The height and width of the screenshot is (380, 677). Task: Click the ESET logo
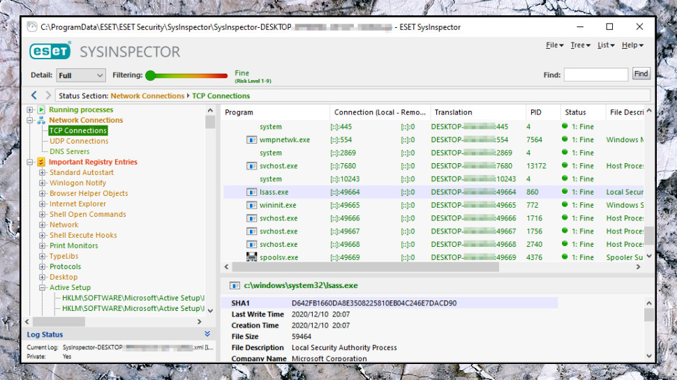click(50, 52)
